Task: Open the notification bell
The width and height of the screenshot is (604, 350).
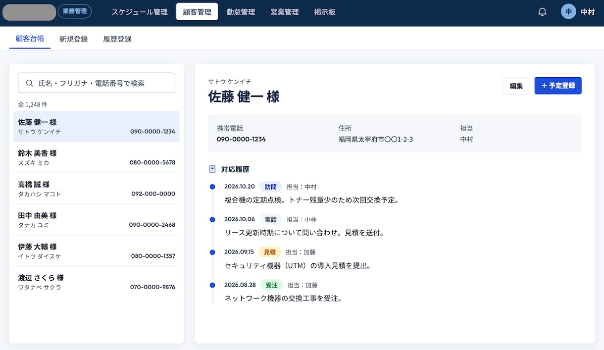Action: pos(542,12)
